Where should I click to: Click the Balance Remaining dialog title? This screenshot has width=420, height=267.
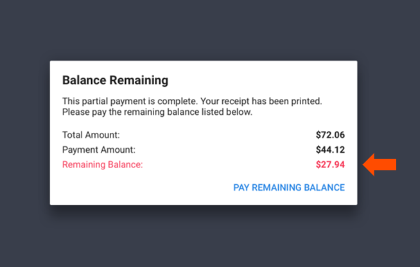click(115, 80)
